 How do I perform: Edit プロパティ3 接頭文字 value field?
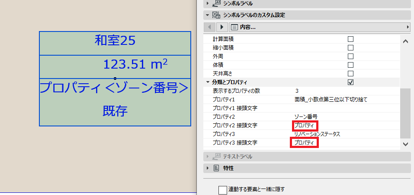304,143
